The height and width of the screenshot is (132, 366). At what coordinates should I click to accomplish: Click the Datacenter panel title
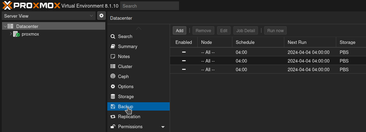[121, 18]
